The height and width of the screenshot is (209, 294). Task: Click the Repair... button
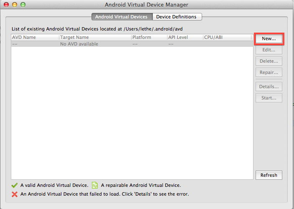269,72
